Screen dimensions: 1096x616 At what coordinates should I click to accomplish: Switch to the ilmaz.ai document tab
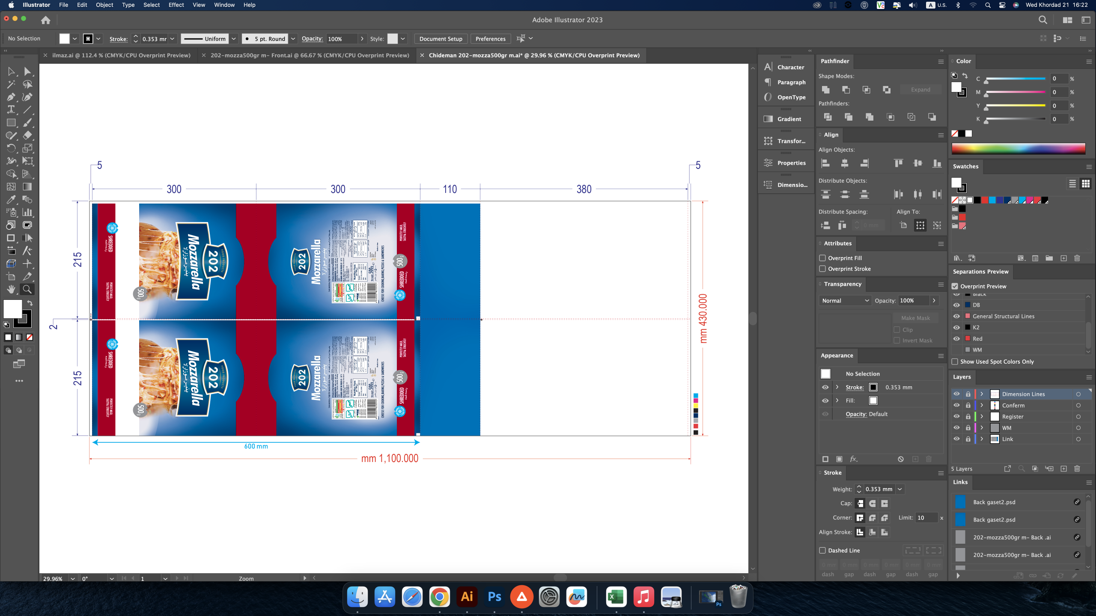coord(121,56)
